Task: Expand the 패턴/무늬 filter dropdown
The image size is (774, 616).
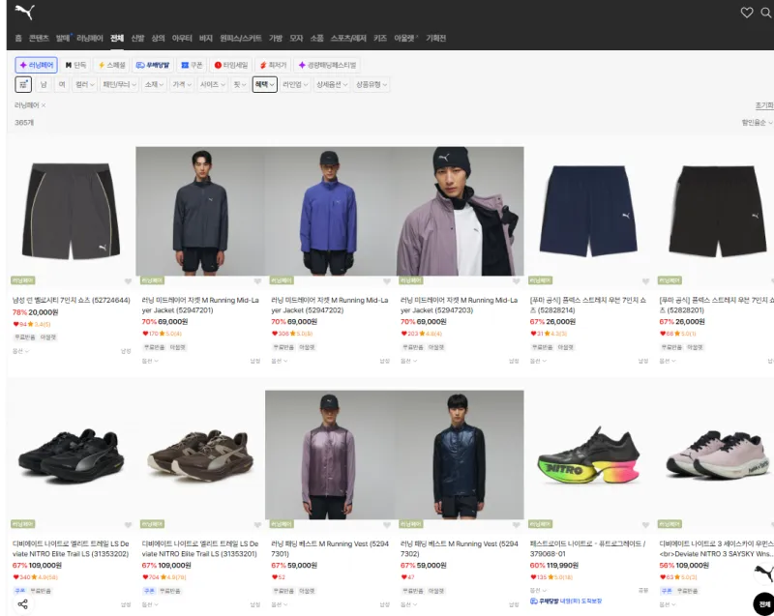Action: pyautogui.click(x=119, y=84)
